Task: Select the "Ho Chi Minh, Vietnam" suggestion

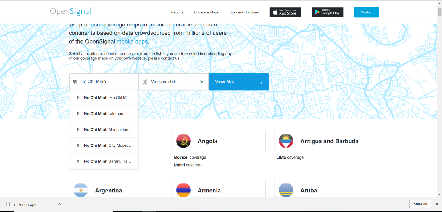Action: (104, 114)
